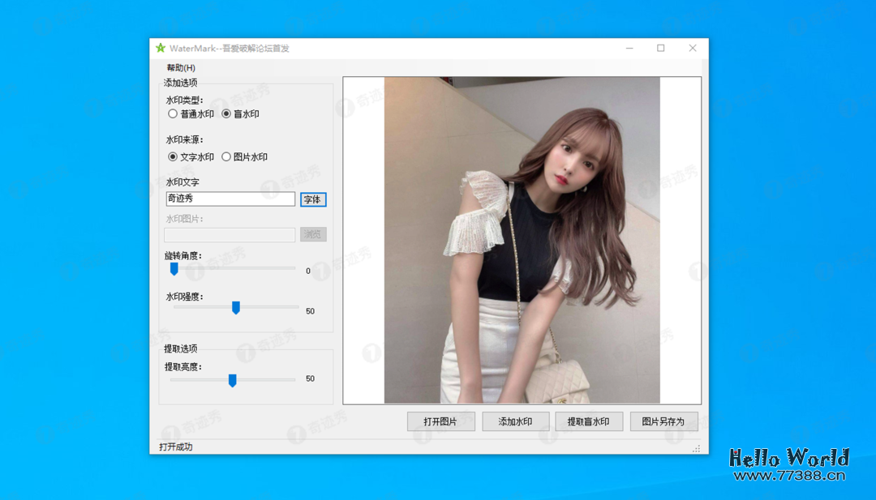Viewport: 876px width, 500px height.
Task: Select the 盲水印 radio button
Action: pyautogui.click(x=226, y=114)
